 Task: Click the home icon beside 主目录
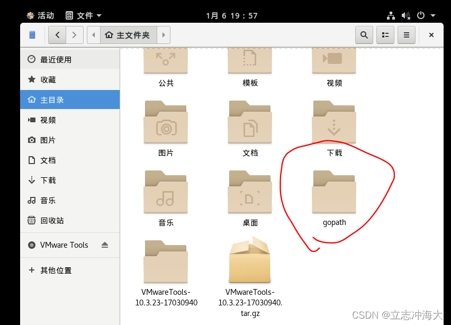[x=32, y=100]
